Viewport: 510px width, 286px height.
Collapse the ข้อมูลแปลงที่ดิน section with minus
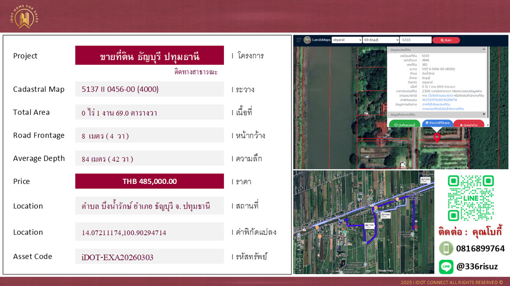(x=483, y=50)
